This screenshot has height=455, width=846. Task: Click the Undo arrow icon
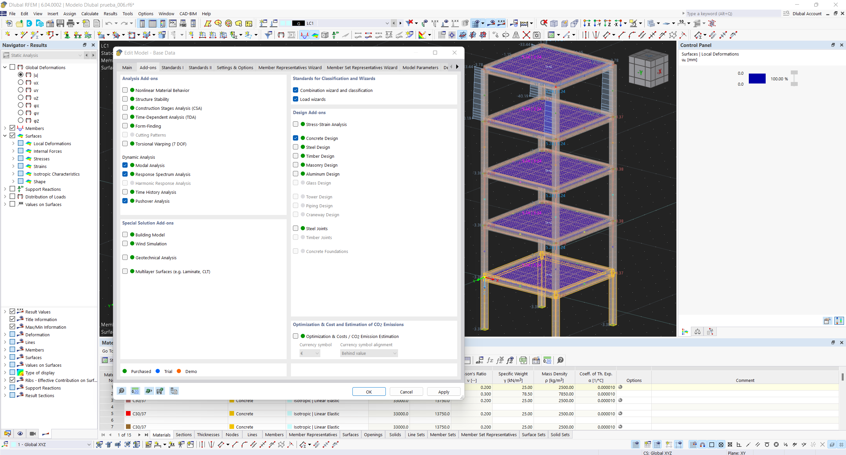pyautogui.click(x=108, y=23)
